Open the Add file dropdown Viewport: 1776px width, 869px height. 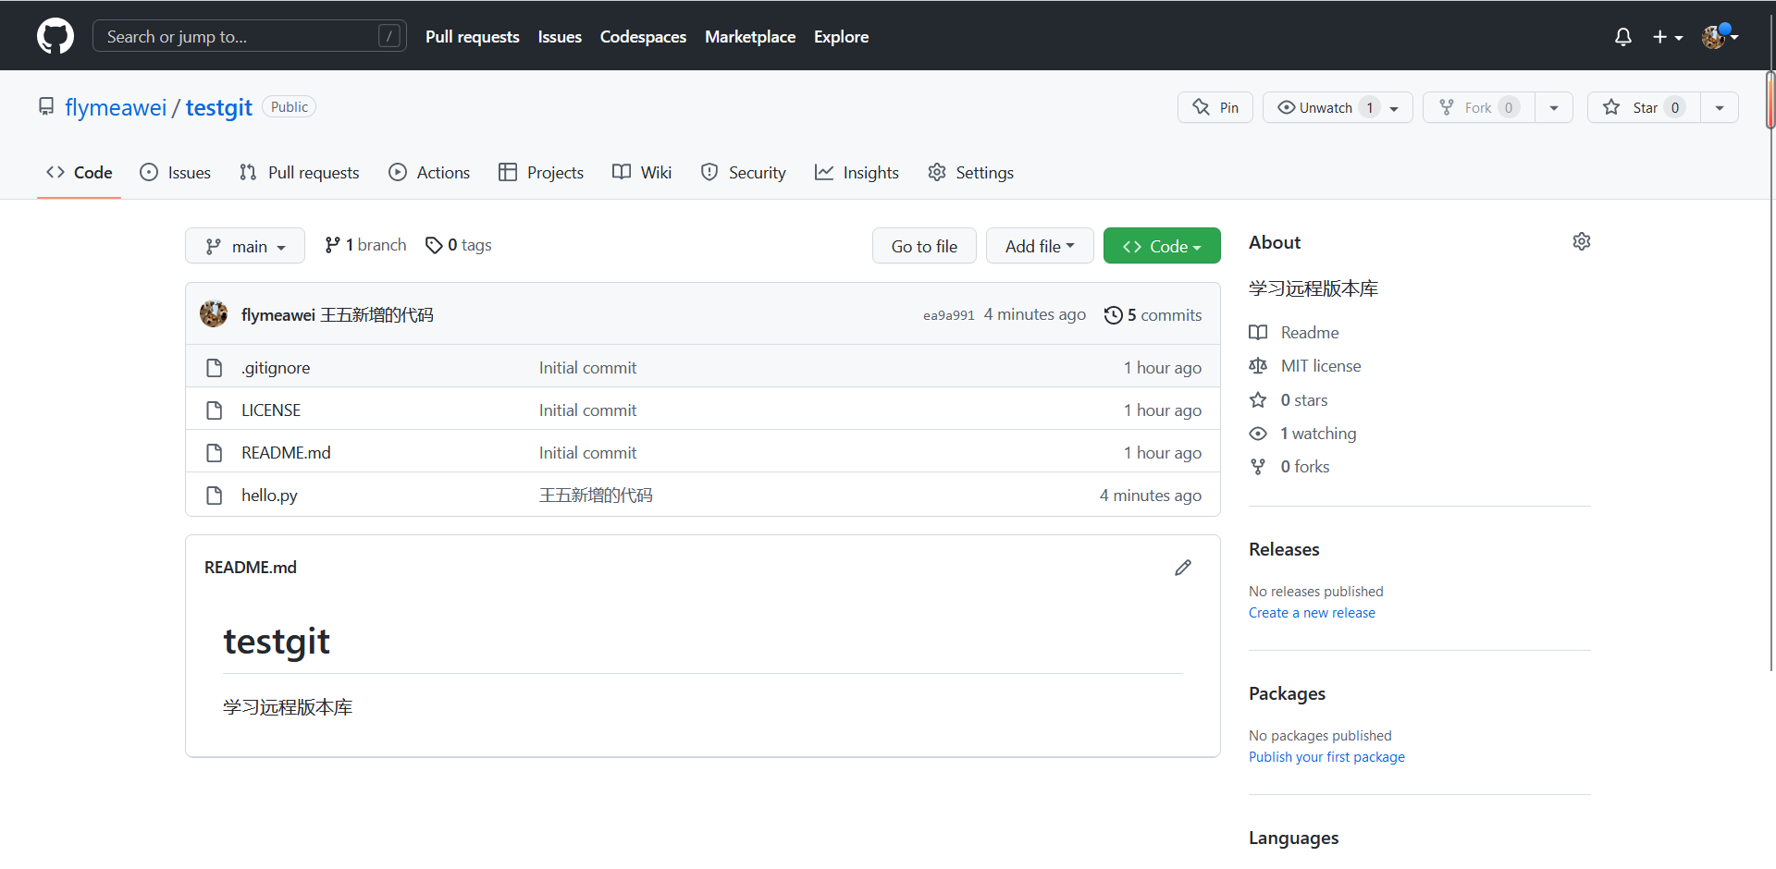pos(1040,246)
